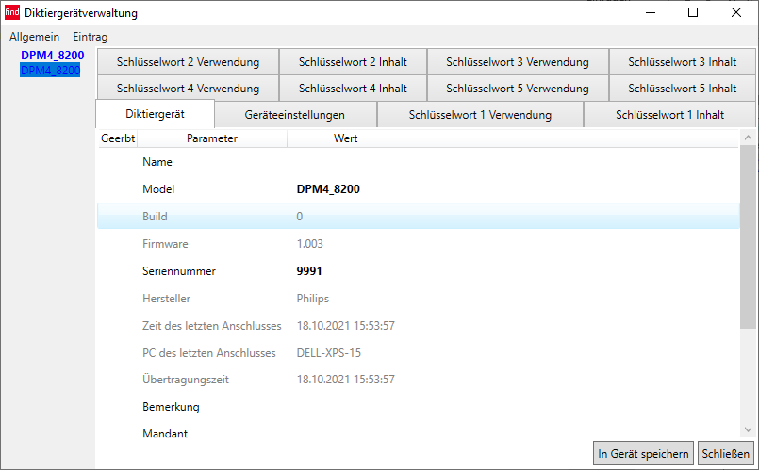Viewport: 759px width, 470px height.
Task: Select PC des letzten Anschlusses label
Action: tap(209, 353)
